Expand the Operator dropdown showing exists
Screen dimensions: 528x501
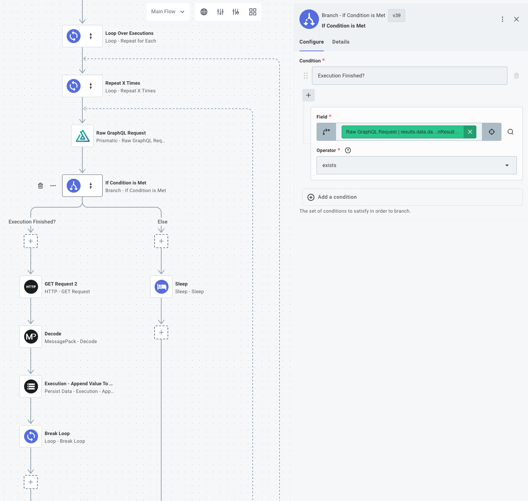416,165
